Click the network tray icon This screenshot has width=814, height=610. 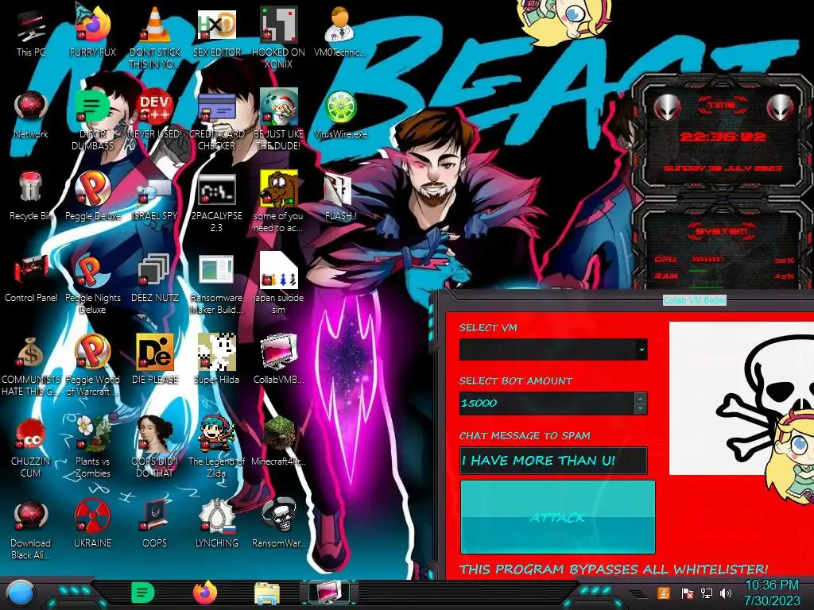(707, 593)
